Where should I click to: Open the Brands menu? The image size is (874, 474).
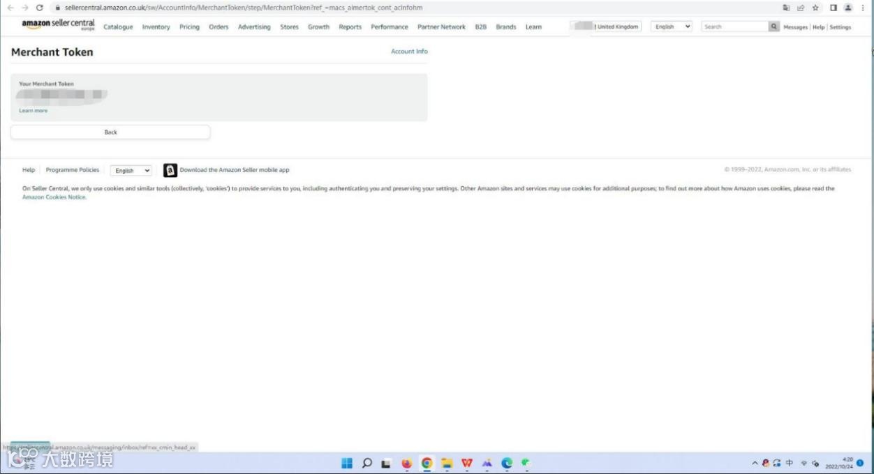coord(506,27)
